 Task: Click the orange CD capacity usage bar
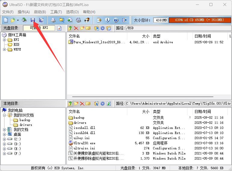199,20
